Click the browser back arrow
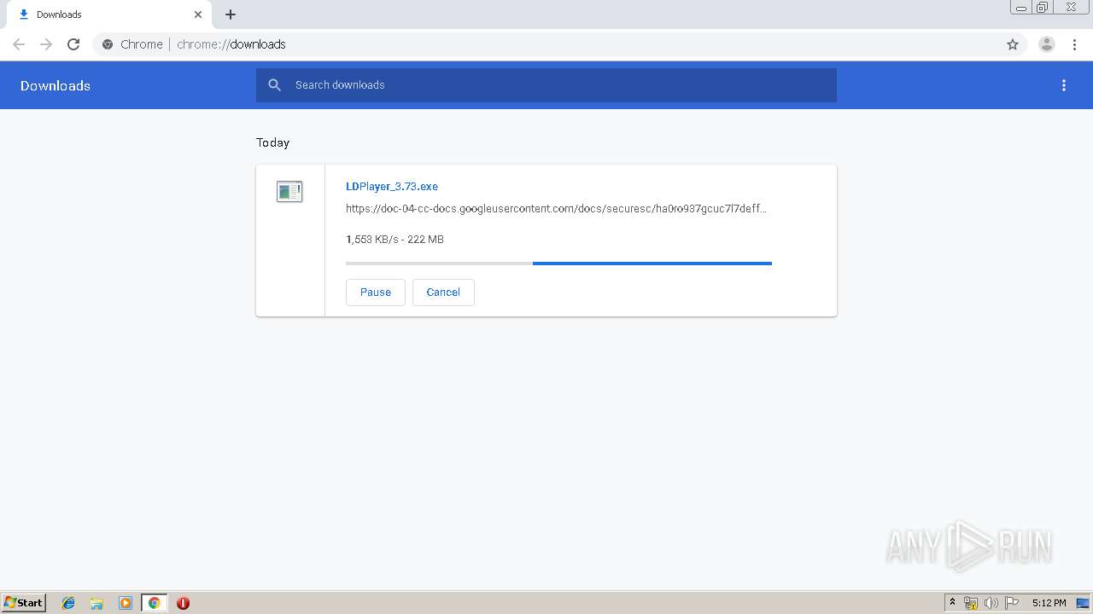This screenshot has width=1093, height=614. click(19, 44)
